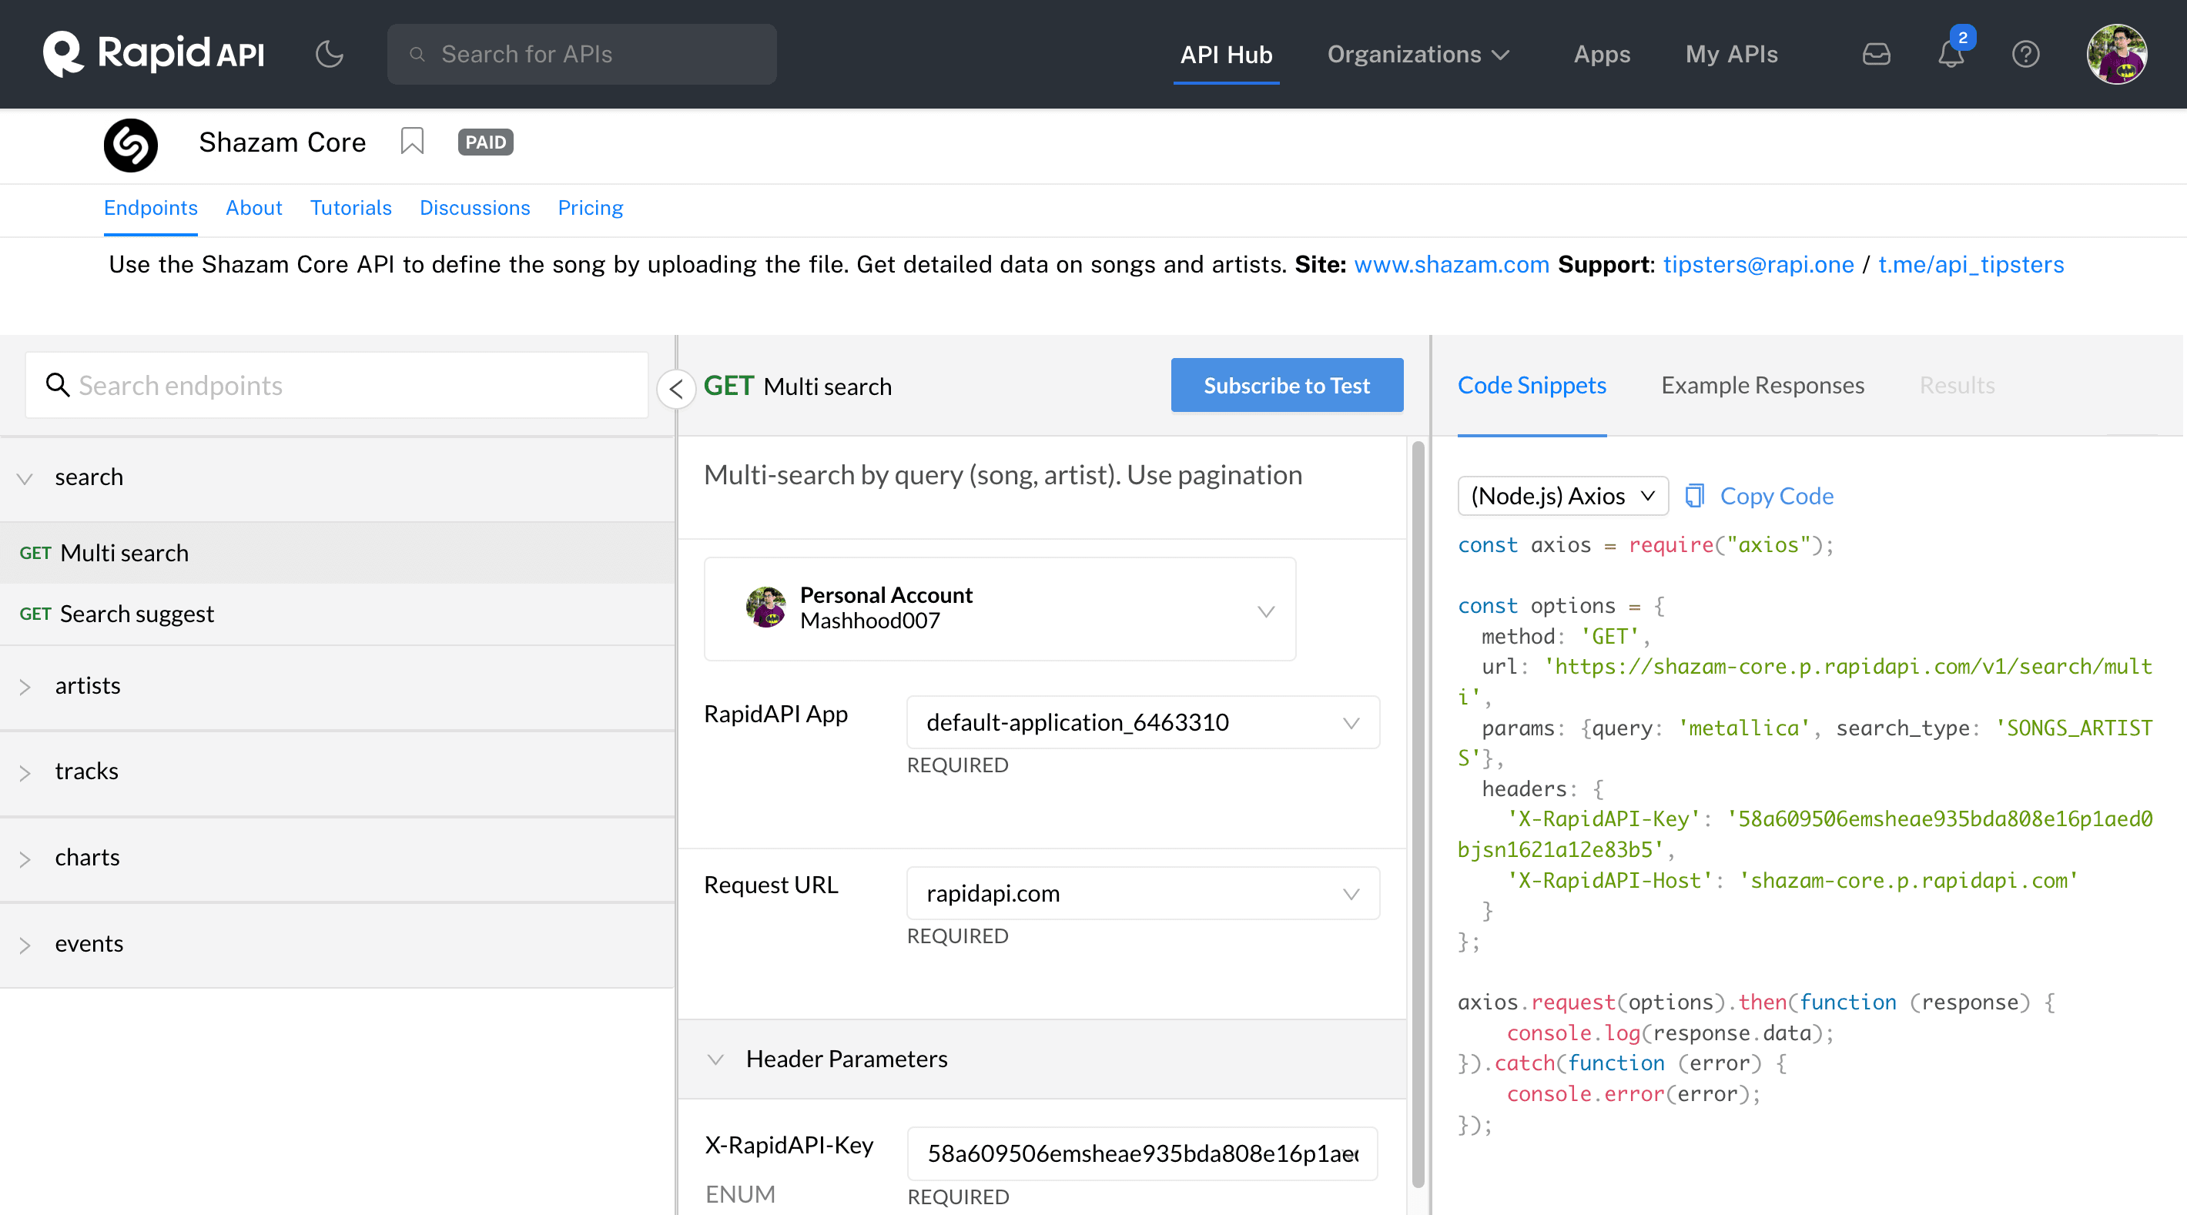Select the GET Multi search endpoint
This screenshot has height=1215, width=2187.
point(337,552)
